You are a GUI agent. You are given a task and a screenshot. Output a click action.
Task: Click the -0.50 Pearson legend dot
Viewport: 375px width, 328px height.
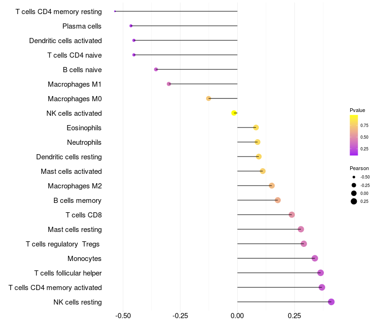click(354, 177)
